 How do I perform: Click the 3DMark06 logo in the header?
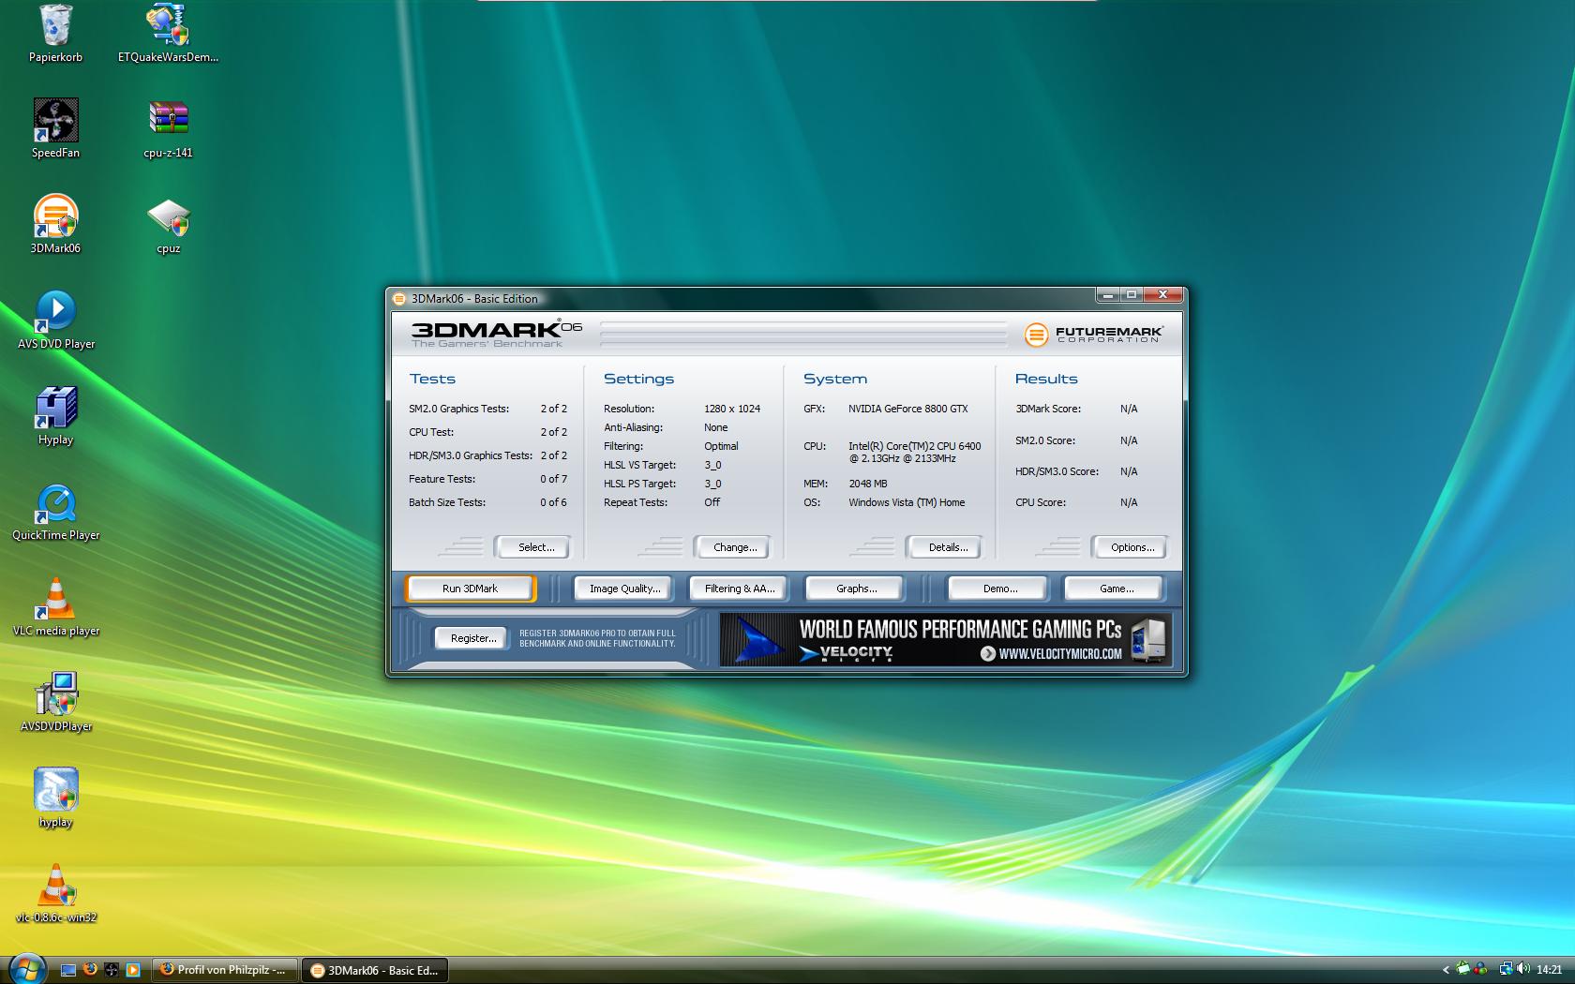tap(497, 333)
